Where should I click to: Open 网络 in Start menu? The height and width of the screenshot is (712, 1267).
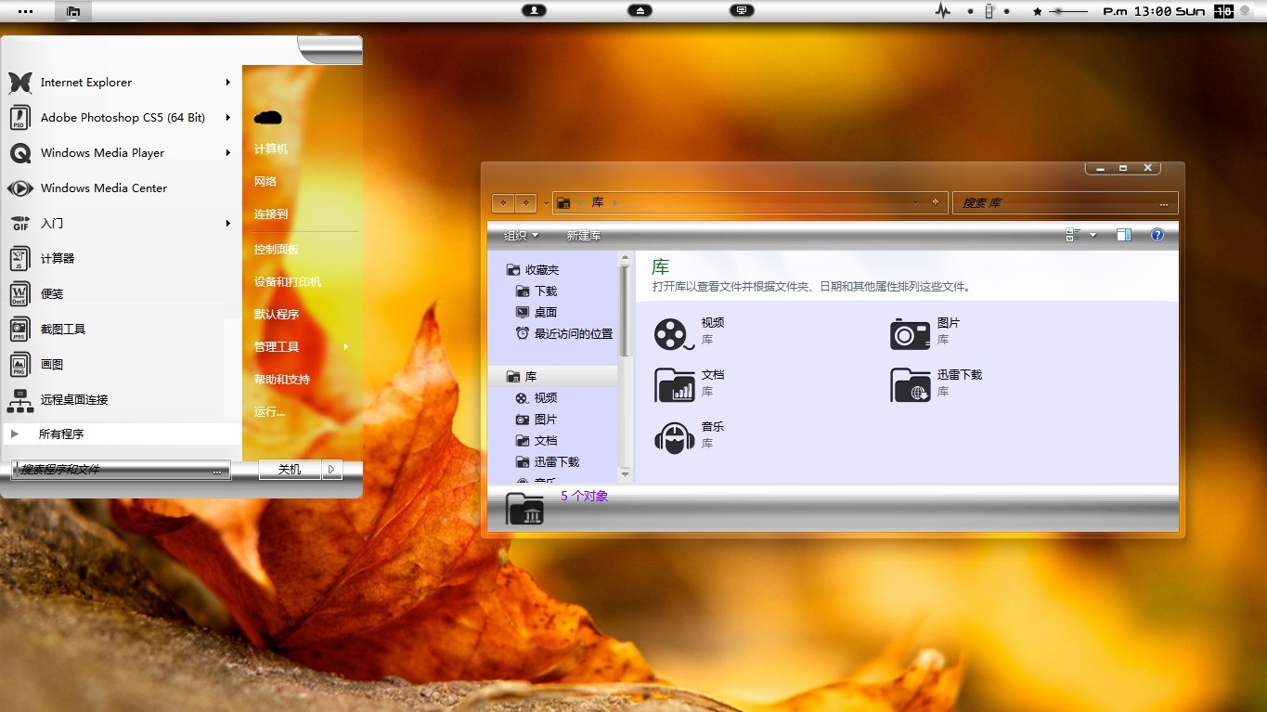pyautogui.click(x=265, y=182)
